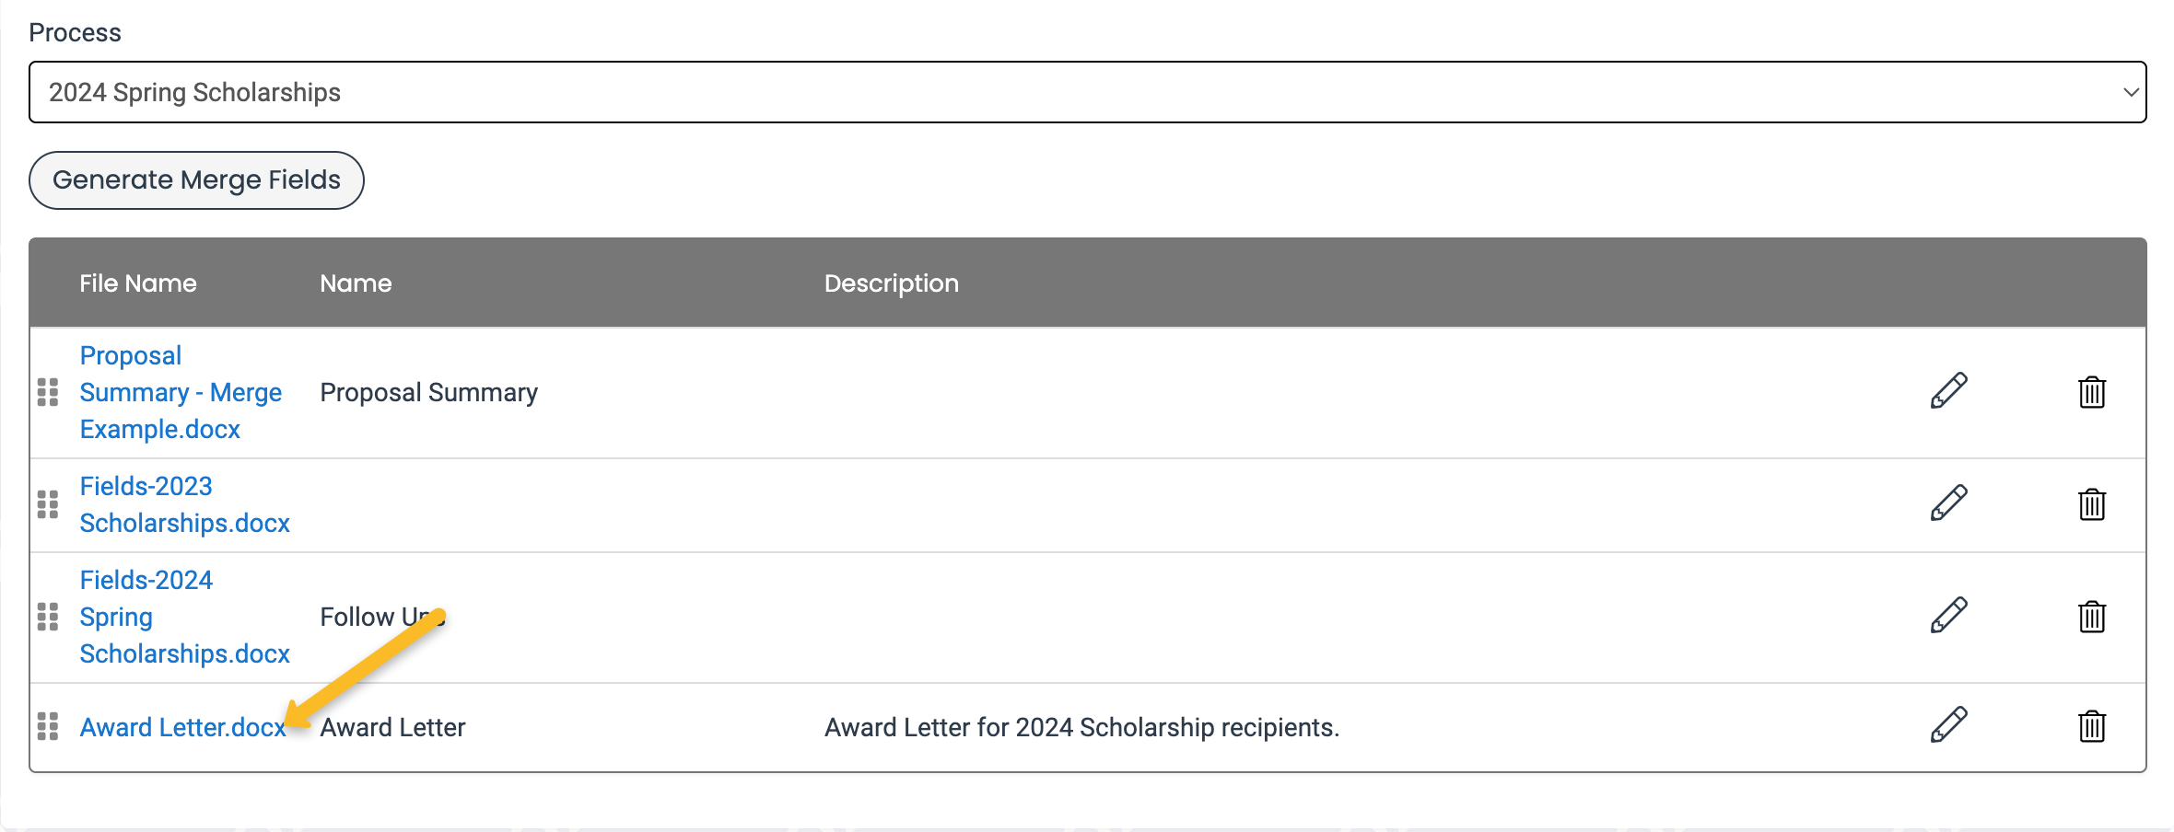Delete the Follow Up row with trash icon
2174x832 pixels.
tap(2092, 617)
